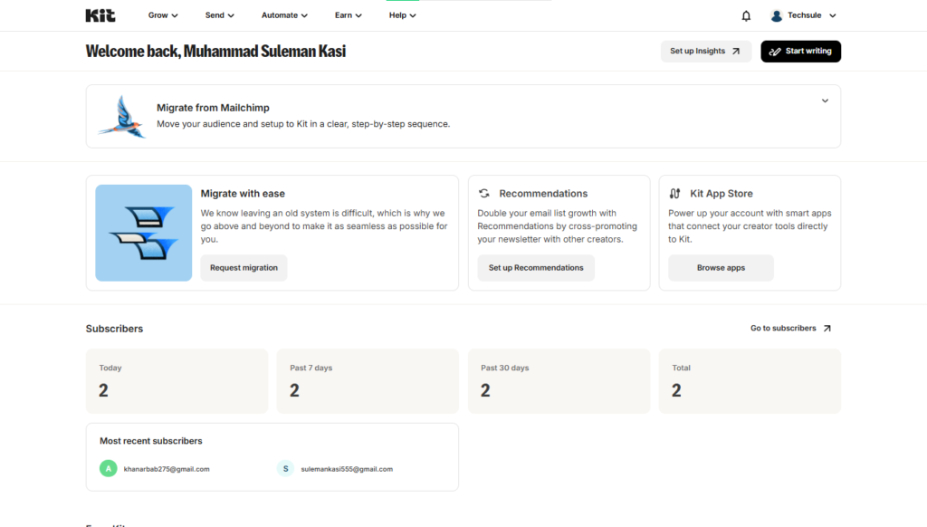
Task: Open the Help menu
Action: tap(403, 15)
